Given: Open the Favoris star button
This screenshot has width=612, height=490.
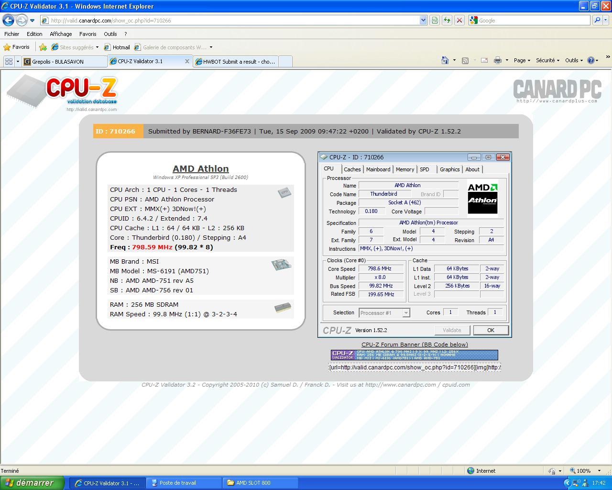Looking at the screenshot, I should pos(17,47).
